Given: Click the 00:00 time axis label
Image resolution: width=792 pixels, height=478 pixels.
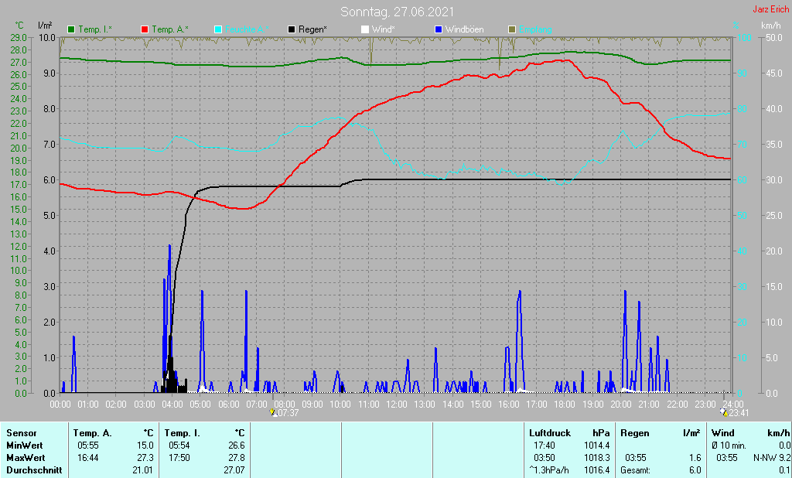Looking at the screenshot, I should pos(60,405).
